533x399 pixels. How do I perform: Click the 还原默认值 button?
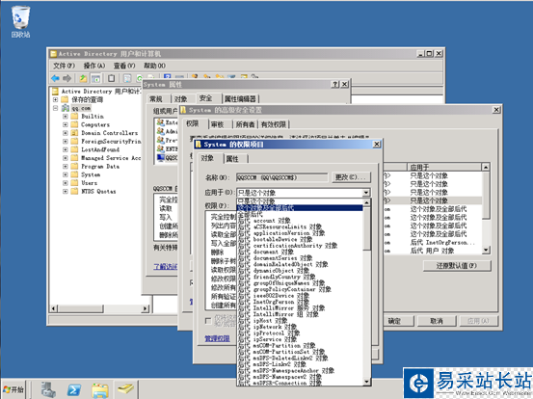tap(457, 266)
